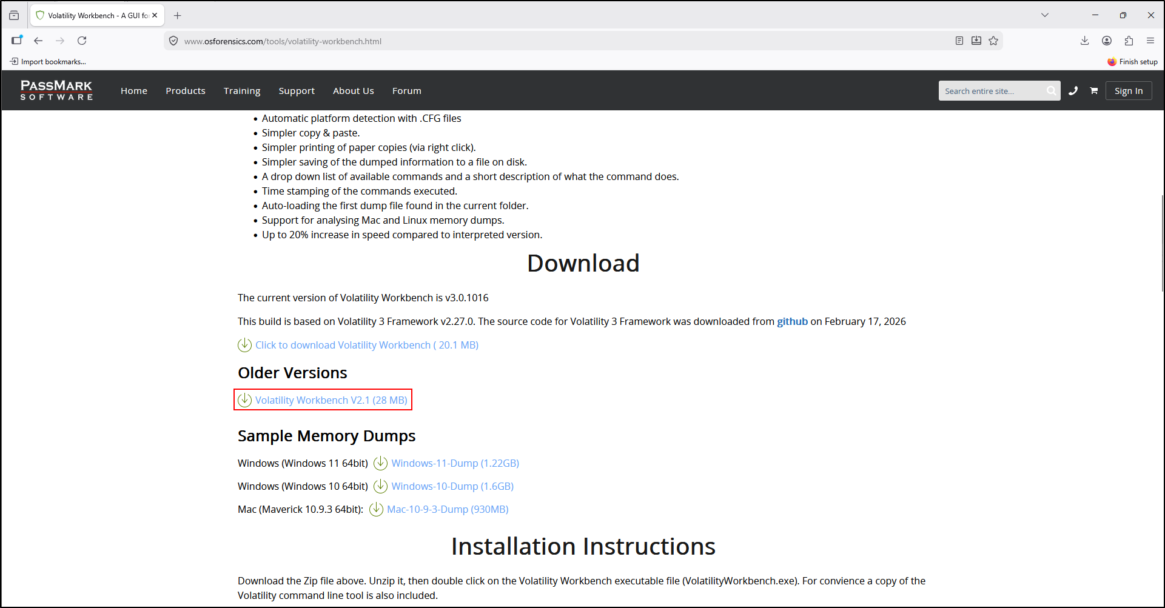The image size is (1165, 608).
Task: Click Finish setup button
Action: [x=1132, y=61]
